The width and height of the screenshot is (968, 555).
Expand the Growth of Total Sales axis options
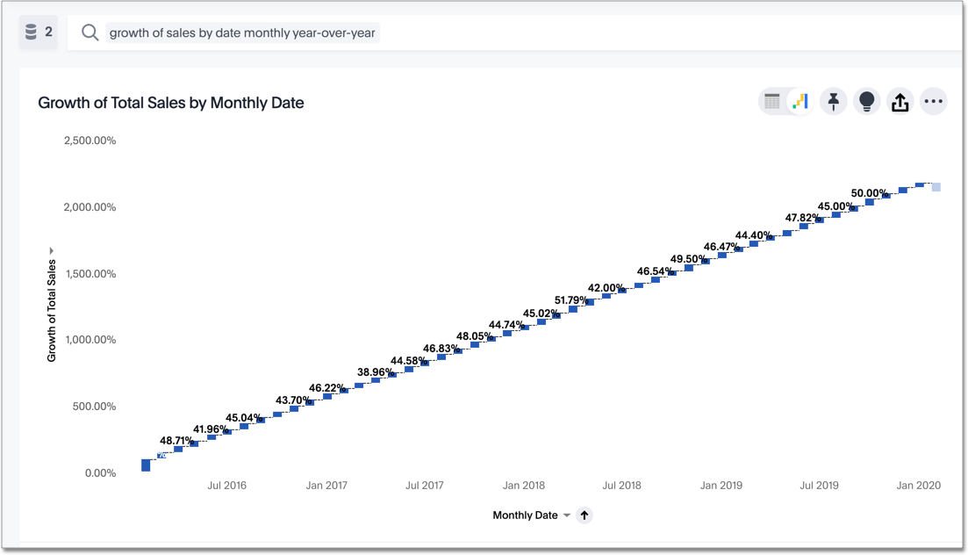tap(51, 250)
